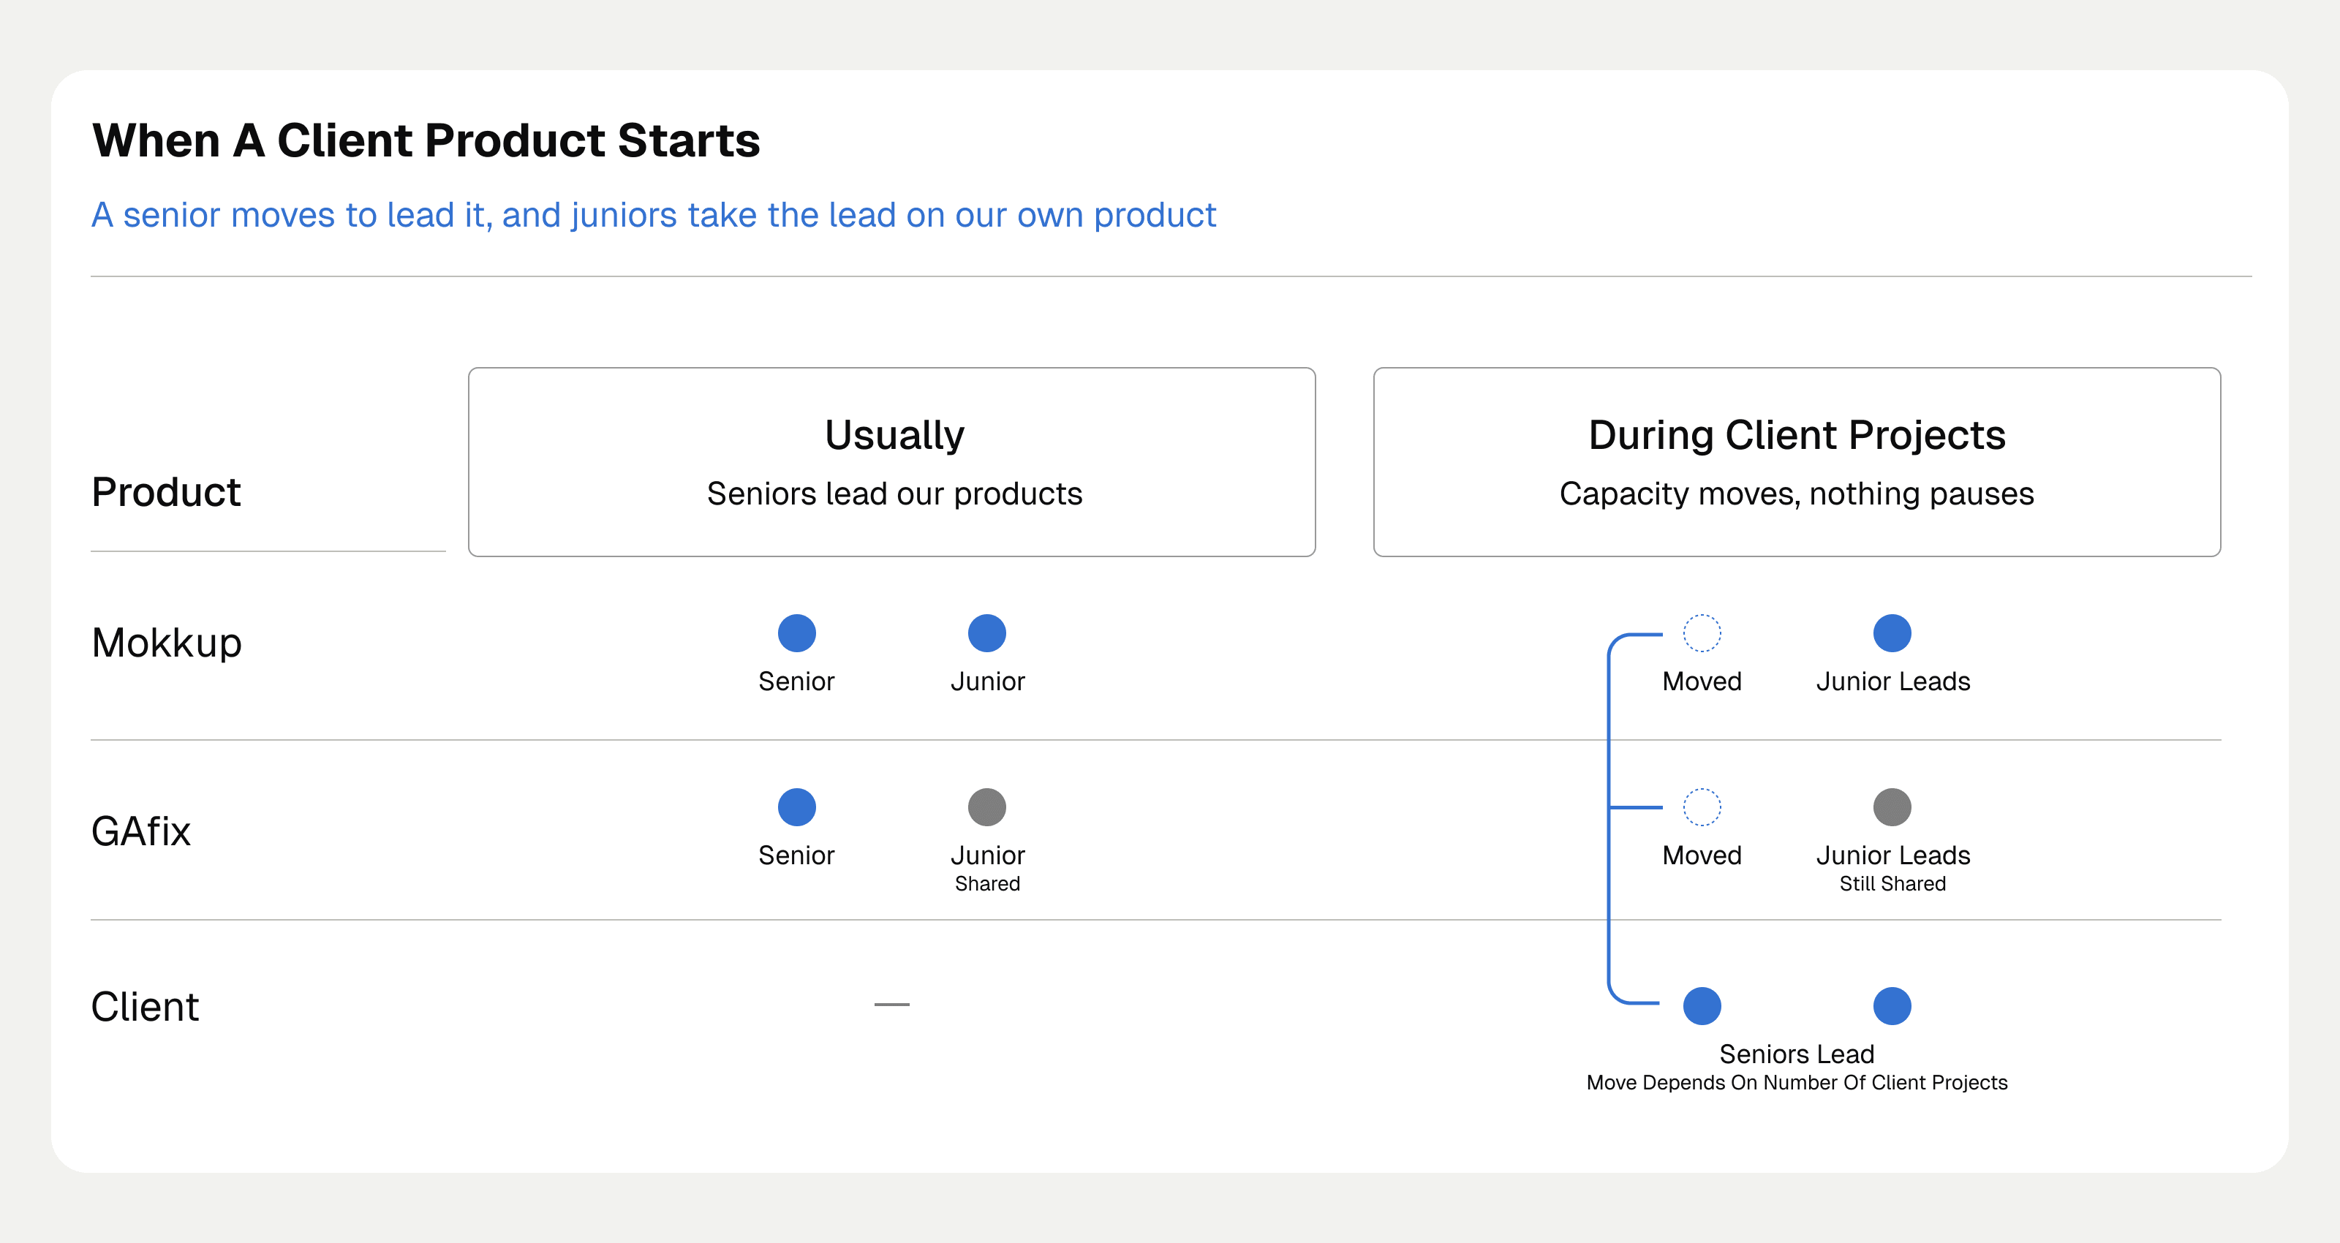Click the gray GAfix Junior Shared dot
Viewport: 2340px width, 1243px height.
point(986,807)
